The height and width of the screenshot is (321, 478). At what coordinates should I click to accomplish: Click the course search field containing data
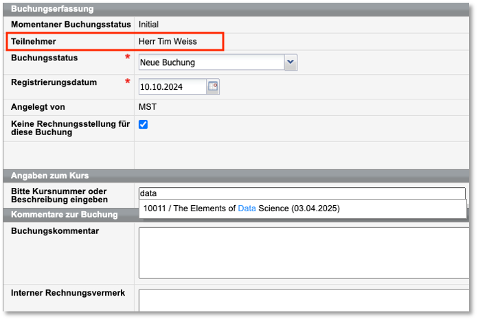tap(301, 193)
